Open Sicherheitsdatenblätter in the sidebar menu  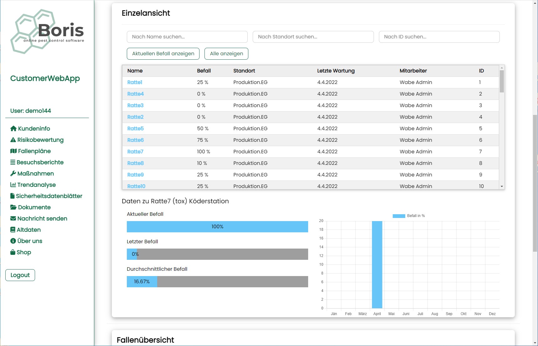49,196
